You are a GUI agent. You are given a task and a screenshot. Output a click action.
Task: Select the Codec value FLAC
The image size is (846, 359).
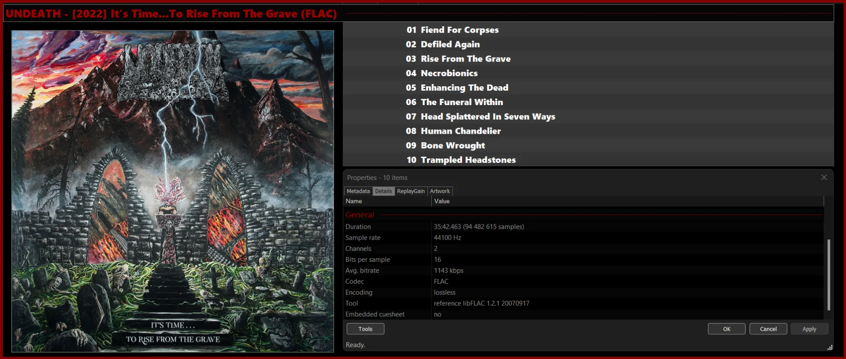pos(441,282)
